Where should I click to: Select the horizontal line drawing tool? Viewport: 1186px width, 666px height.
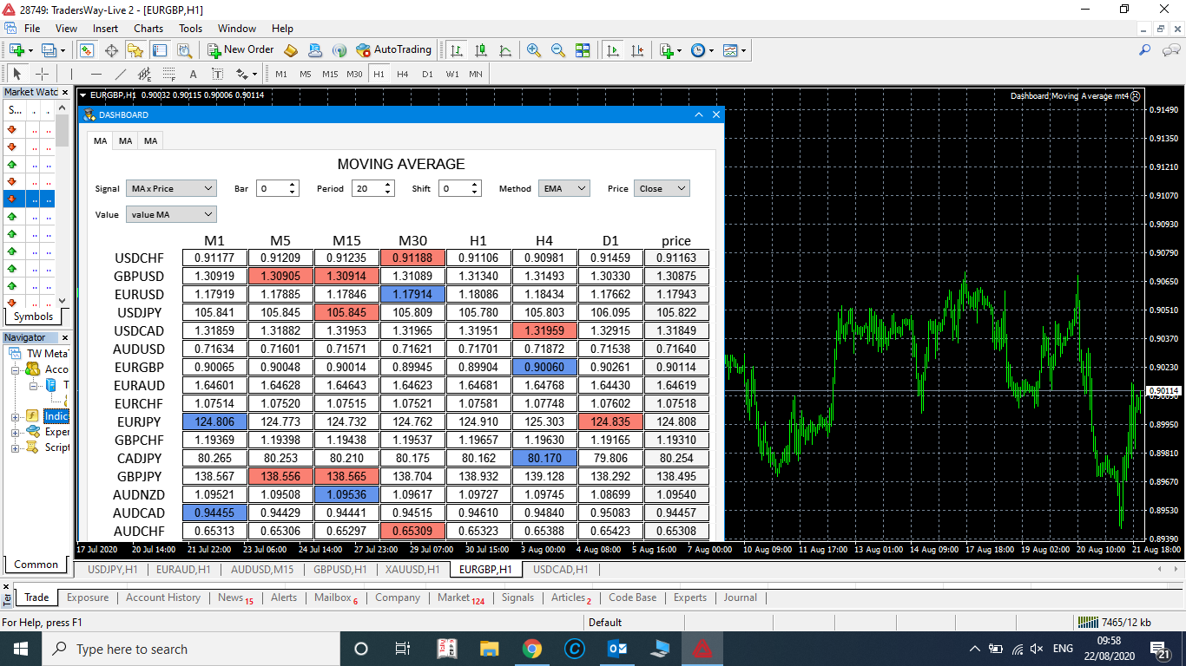pos(96,75)
